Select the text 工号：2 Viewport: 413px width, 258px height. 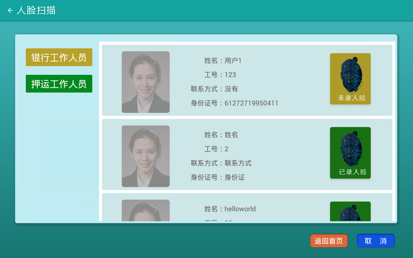coord(216,149)
